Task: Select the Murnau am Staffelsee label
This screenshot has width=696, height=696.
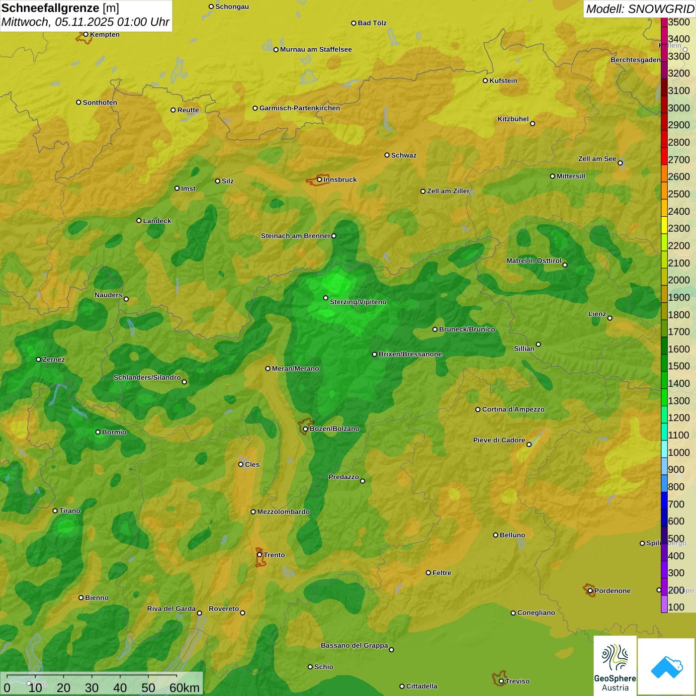Action: [316, 49]
